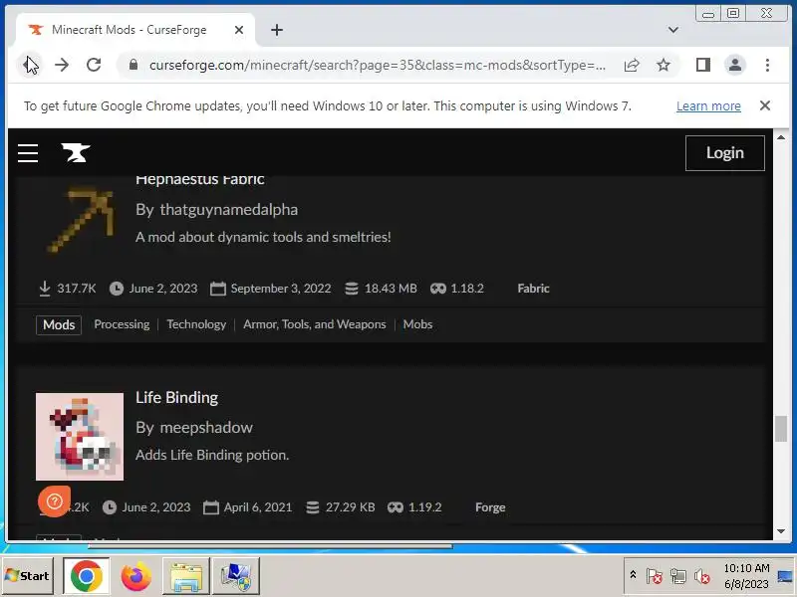This screenshot has height=597, width=797.
Task: Open the Chrome profile avatar
Action: [735, 65]
